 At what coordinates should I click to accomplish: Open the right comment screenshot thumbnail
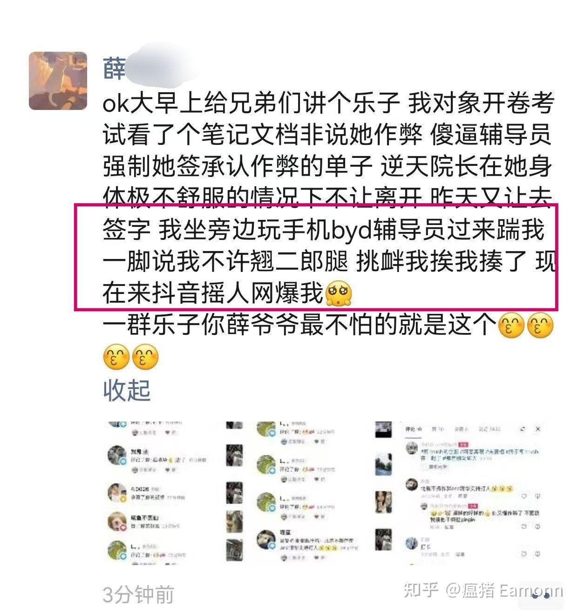click(460, 494)
